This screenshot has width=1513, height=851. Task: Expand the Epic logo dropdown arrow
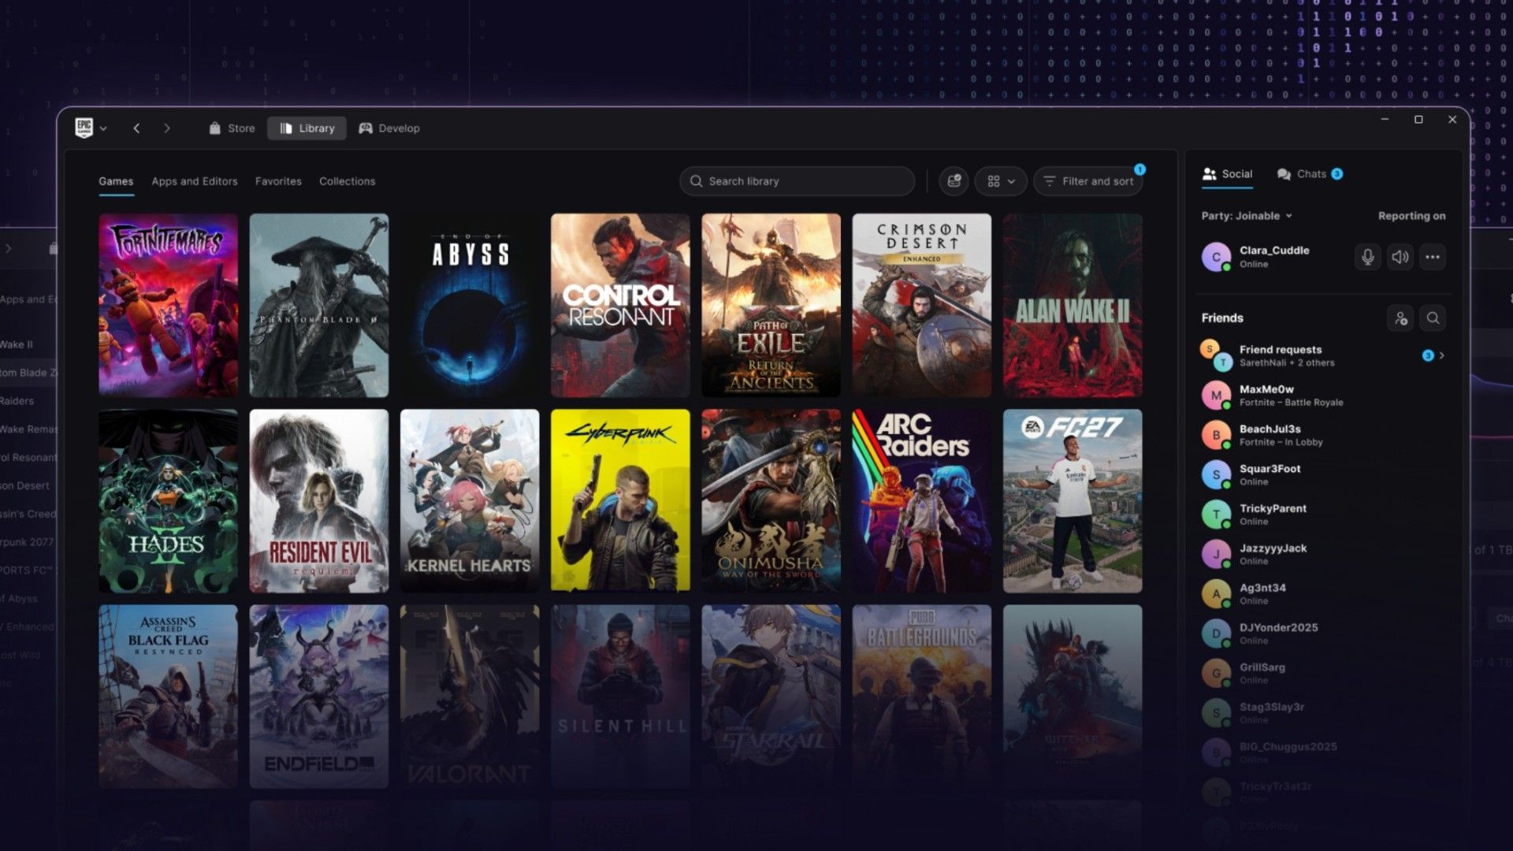(103, 128)
